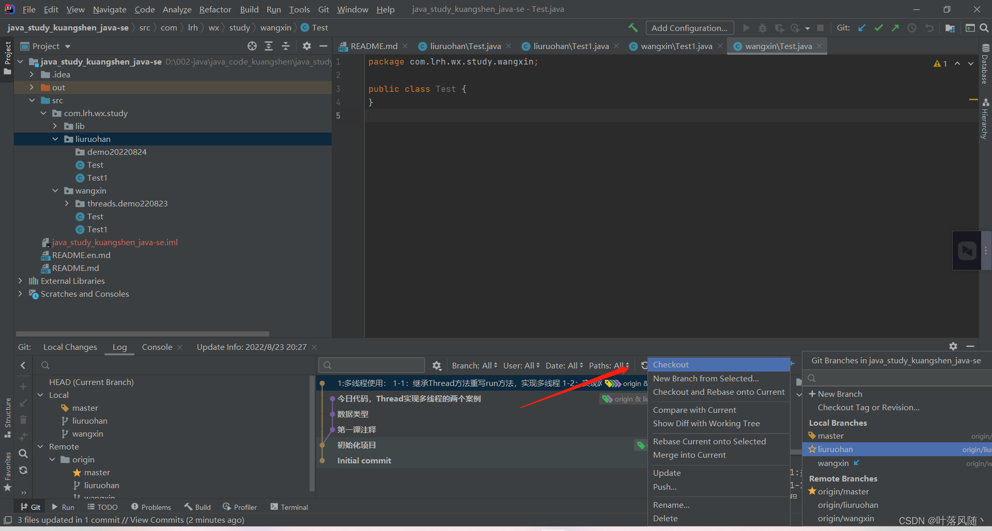The height and width of the screenshot is (531, 992).
Task: Click the Git log commit search field
Action: click(x=371, y=365)
